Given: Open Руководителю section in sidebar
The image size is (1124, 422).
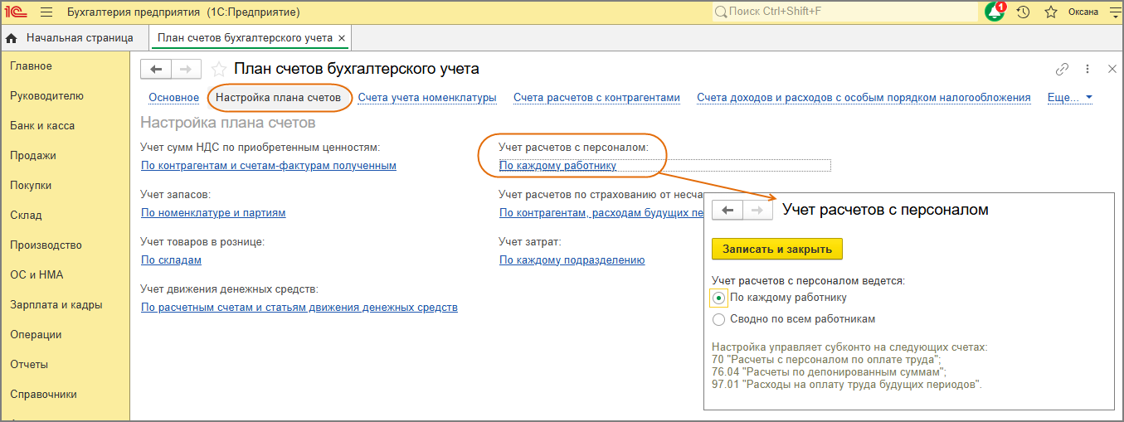Looking at the screenshot, I should coord(46,96).
